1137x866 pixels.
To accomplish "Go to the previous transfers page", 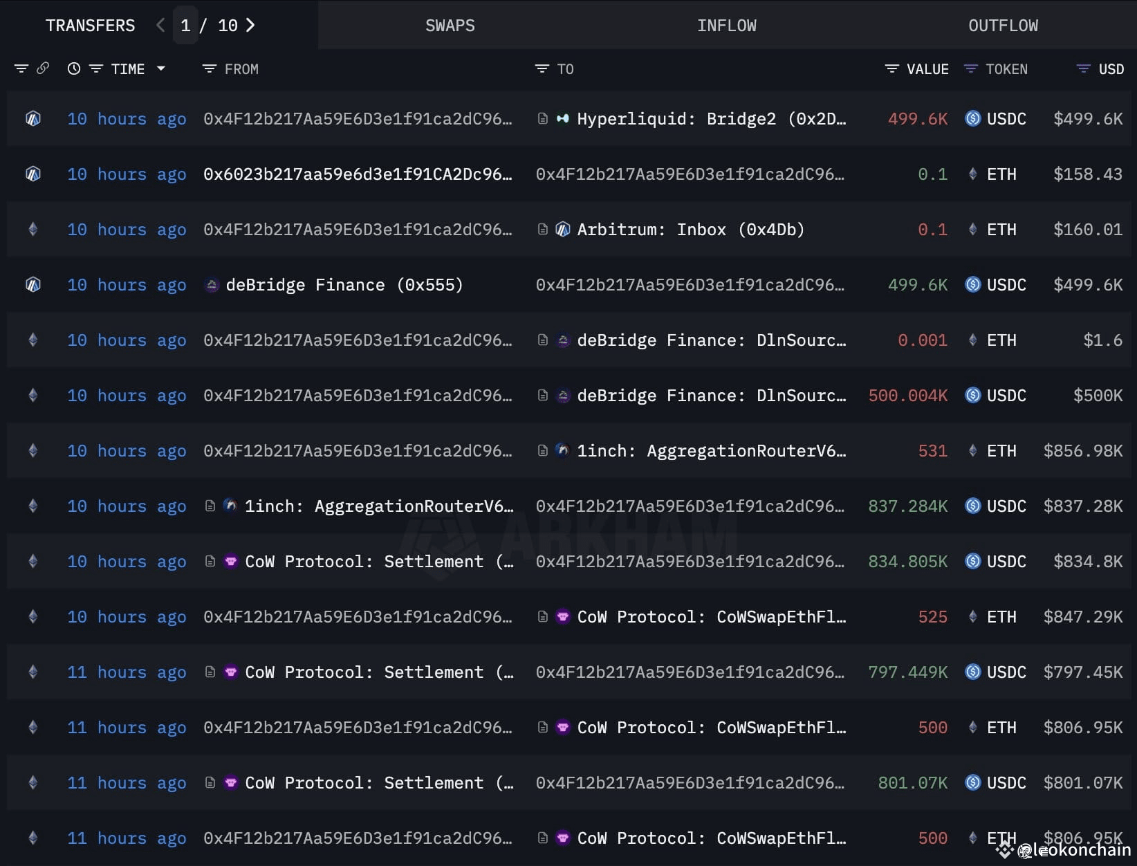I will pos(160,26).
